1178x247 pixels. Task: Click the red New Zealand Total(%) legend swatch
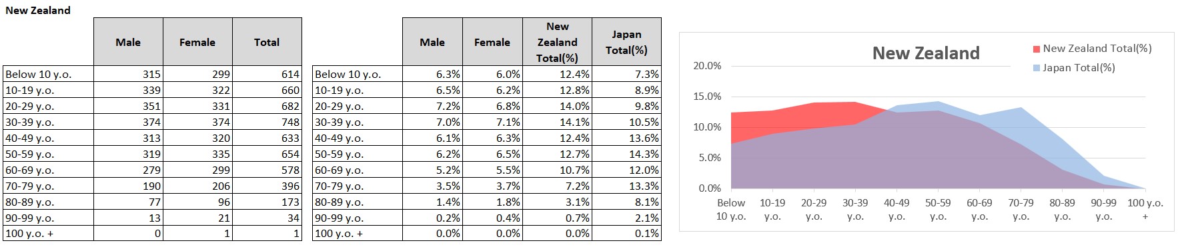coord(1037,49)
